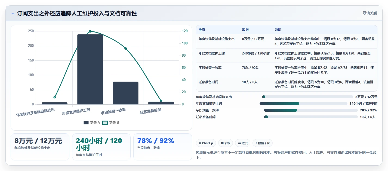Screen dimensions: 388x171
Task: Click the 情景 B green legend swatch
Action: point(105,122)
